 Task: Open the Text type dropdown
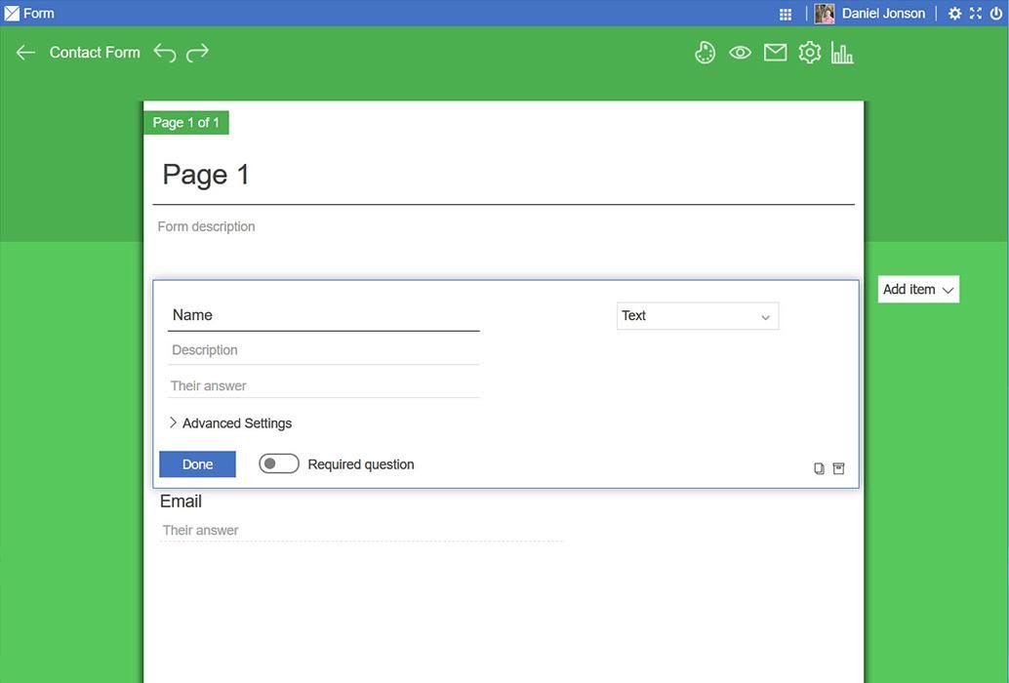pyautogui.click(x=697, y=316)
